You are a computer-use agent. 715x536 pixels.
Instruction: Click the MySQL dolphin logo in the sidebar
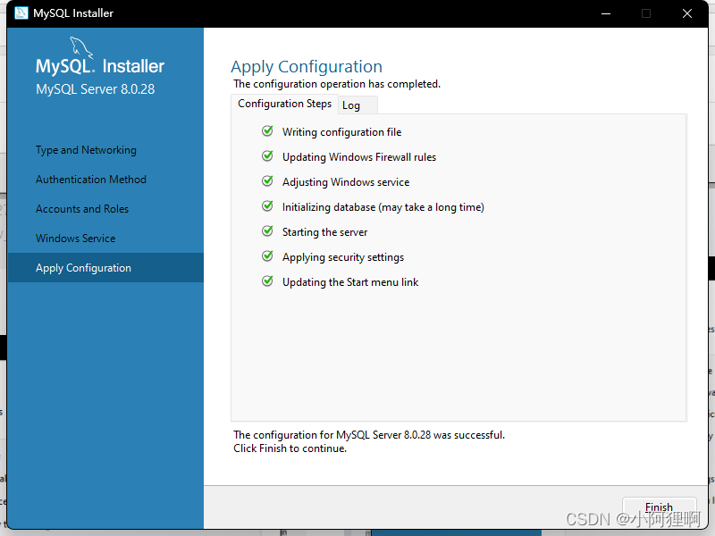click(x=81, y=48)
